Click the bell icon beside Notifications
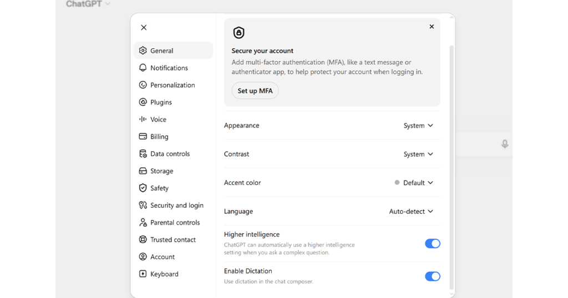The height and width of the screenshot is (298, 568). [143, 68]
